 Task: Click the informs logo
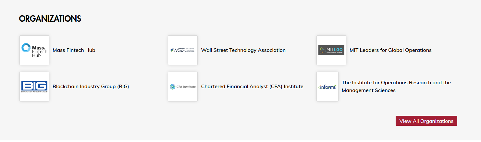tap(327, 87)
